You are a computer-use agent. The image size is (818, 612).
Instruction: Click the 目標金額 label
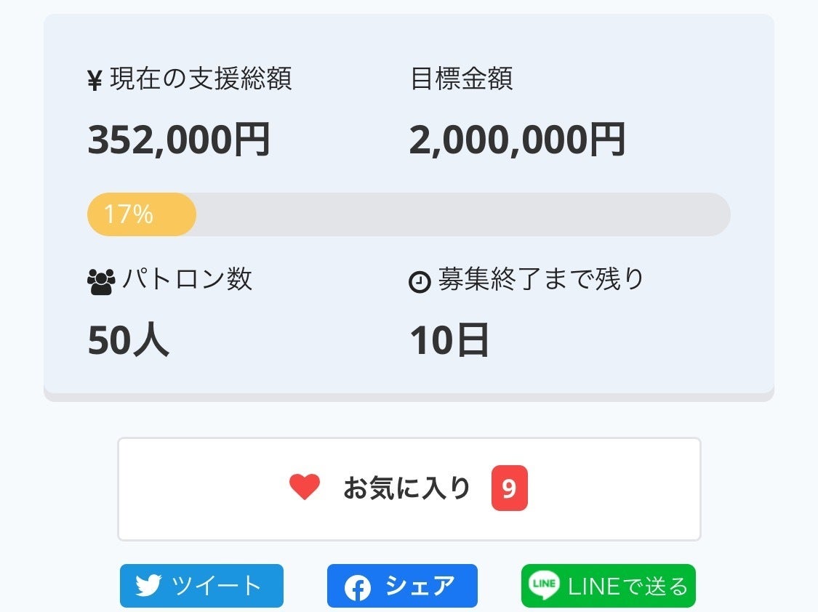point(462,78)
